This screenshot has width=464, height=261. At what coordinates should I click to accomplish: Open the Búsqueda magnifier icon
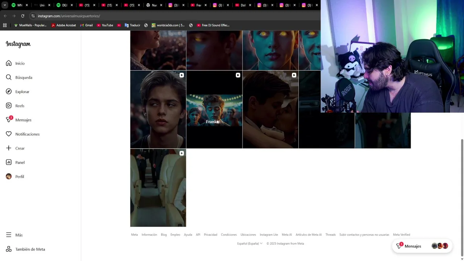click(9, 77)
